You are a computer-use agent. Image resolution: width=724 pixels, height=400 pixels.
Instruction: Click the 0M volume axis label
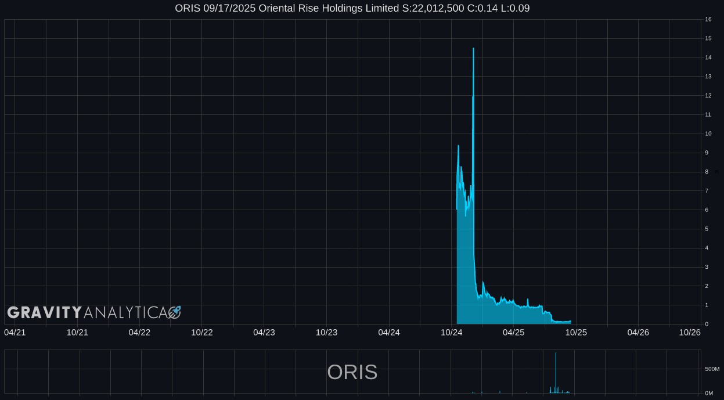(x=709, y=394)
